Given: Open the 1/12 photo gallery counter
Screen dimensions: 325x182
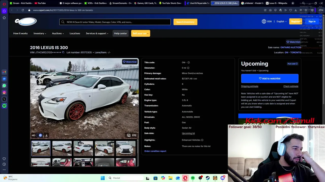Looking at the screenshot, I should (132, 135).
